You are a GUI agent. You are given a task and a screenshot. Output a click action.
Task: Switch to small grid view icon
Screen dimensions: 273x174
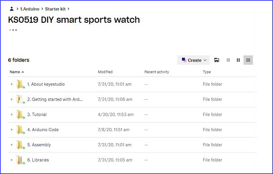click(x=228, y=60)
